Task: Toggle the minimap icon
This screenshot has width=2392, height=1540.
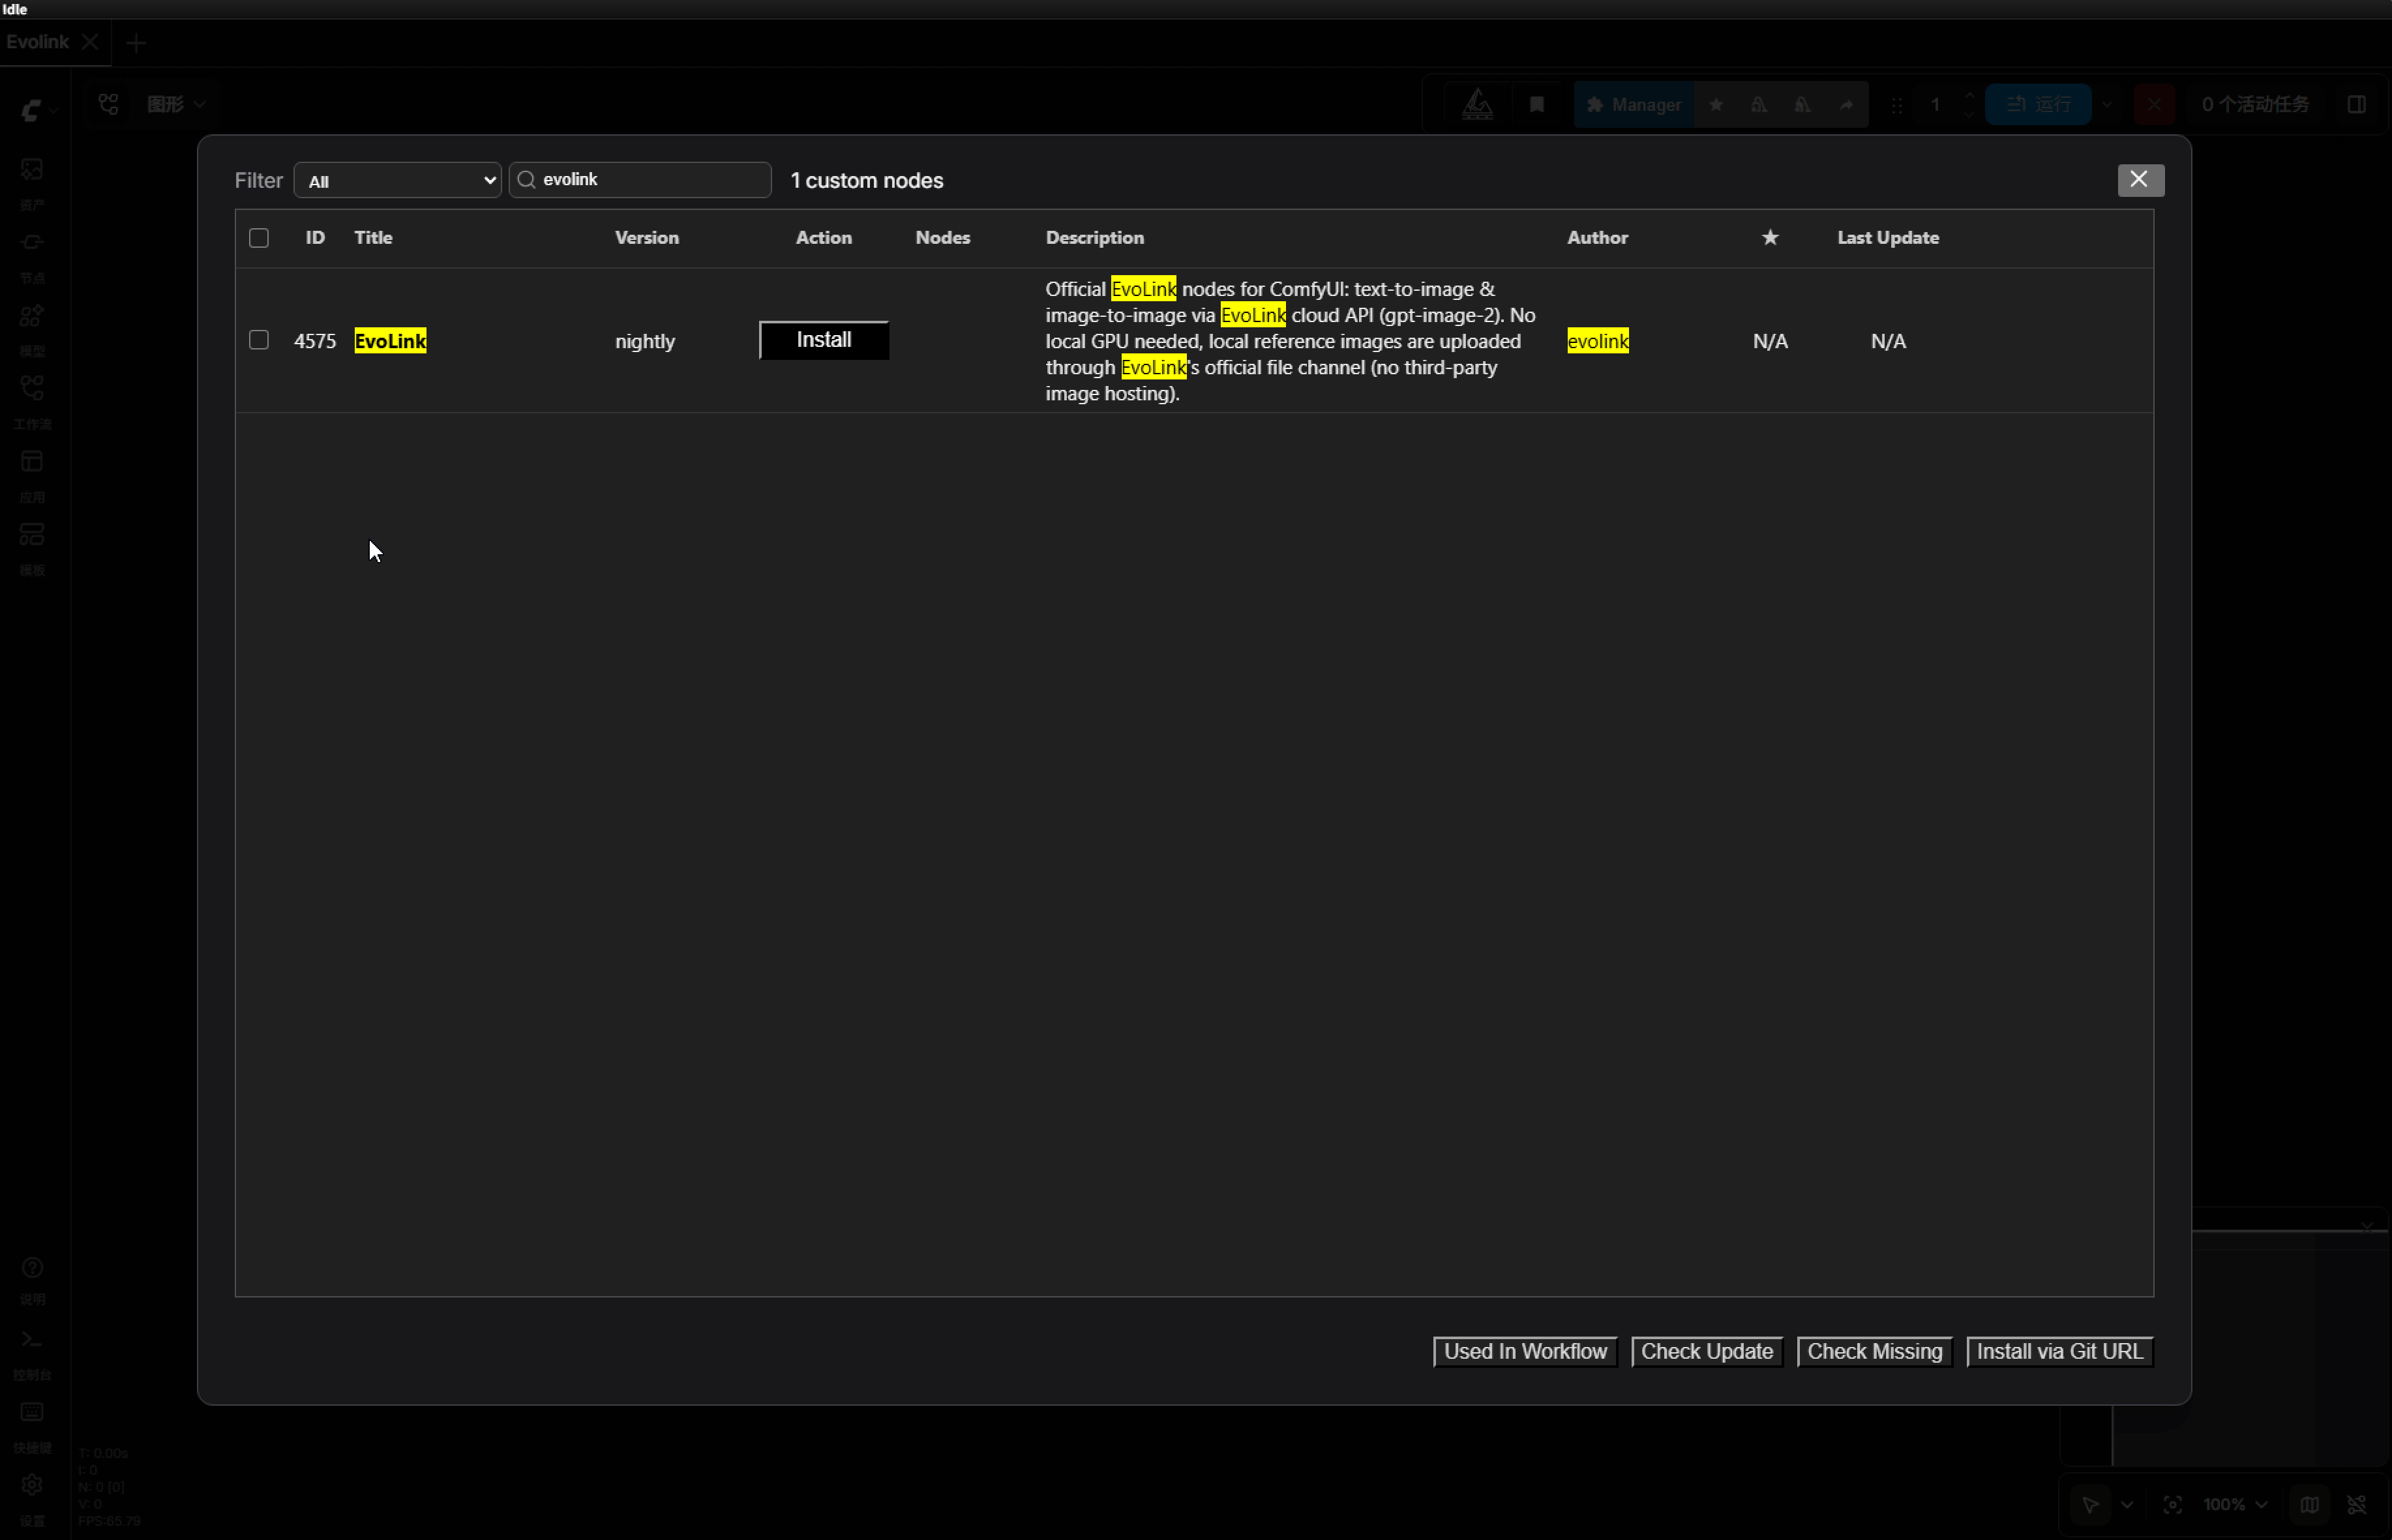Action: click(x=2309, y=1505)
